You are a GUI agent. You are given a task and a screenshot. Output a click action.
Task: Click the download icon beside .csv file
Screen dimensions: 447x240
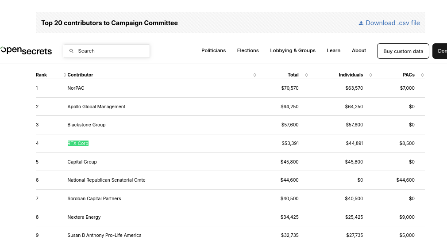point(361,23)
